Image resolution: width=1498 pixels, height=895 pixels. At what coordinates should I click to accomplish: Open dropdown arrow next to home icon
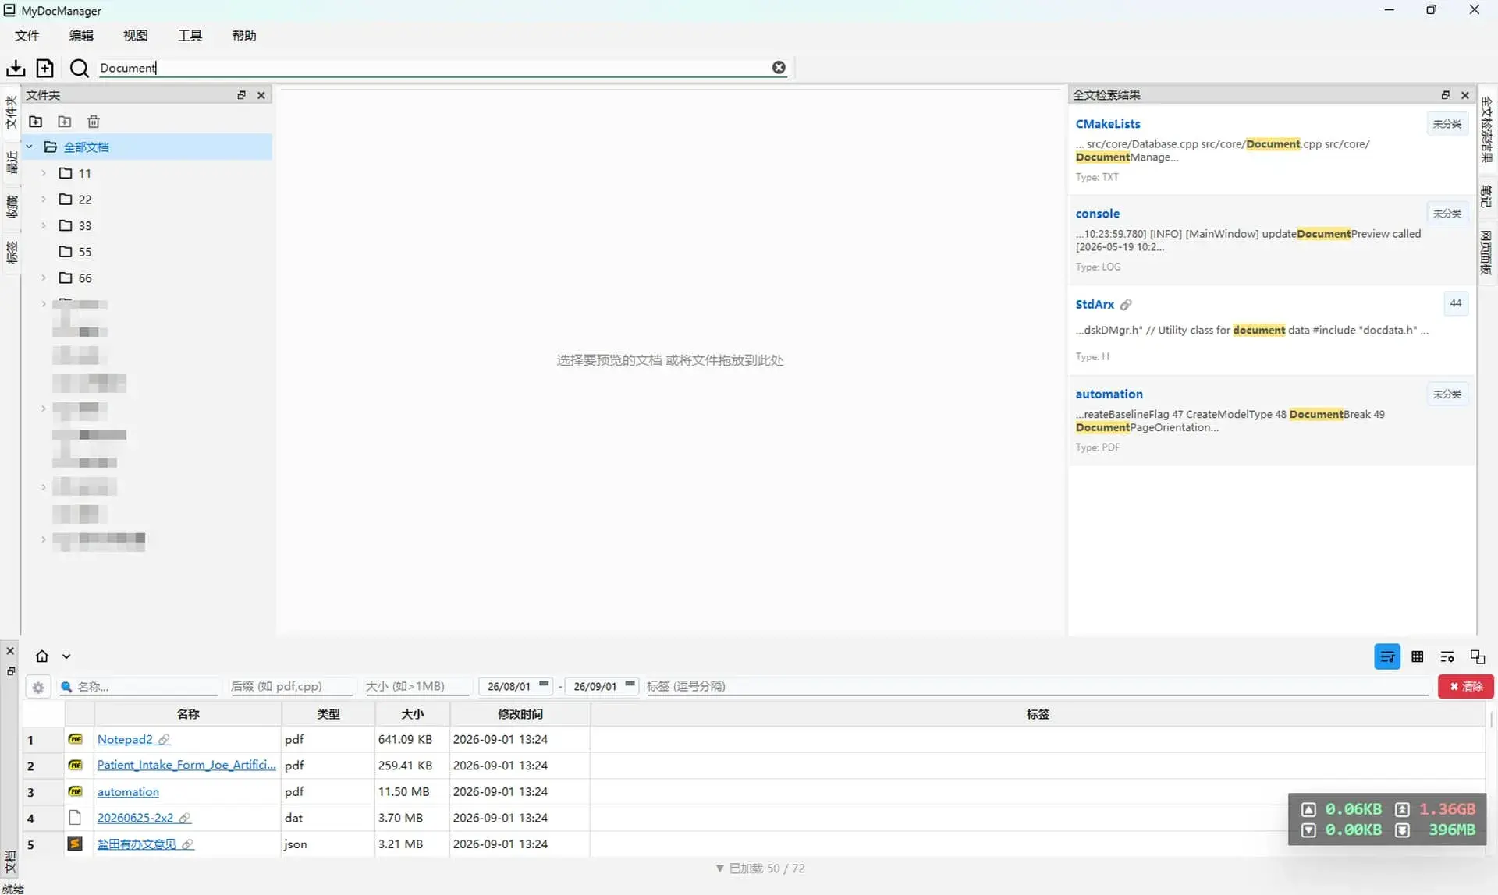(x=66, y=656)
